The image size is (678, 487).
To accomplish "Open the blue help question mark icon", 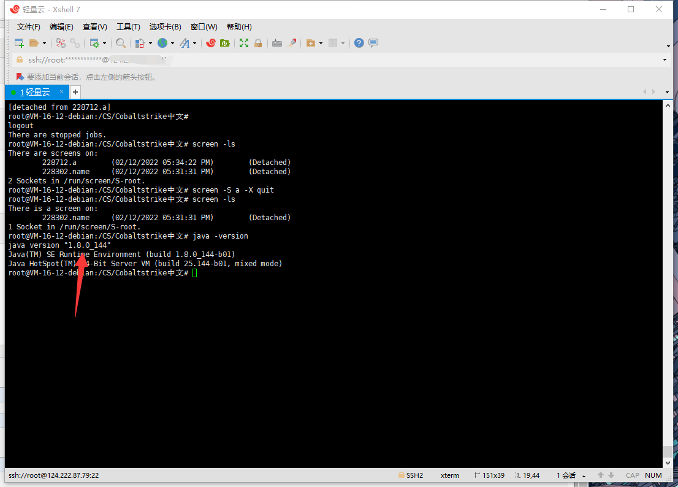I will (x=359, y=43).
